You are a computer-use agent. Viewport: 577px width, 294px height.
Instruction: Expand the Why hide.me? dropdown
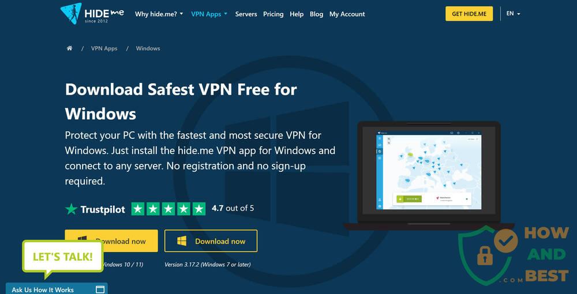(159, 14)
